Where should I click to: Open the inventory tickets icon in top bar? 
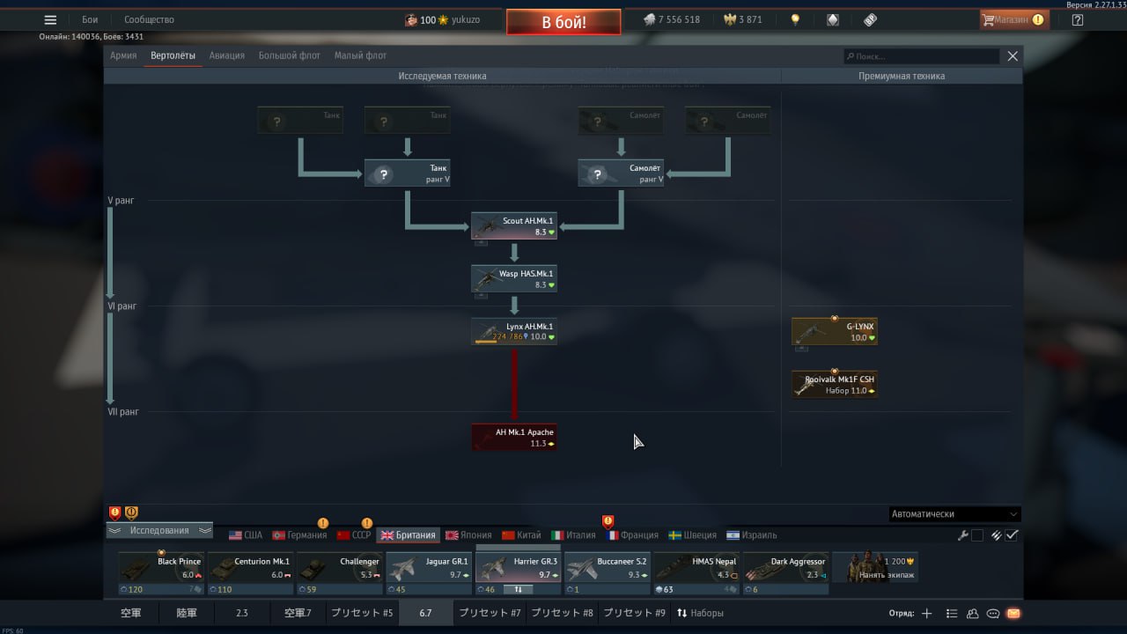point(870,19)
